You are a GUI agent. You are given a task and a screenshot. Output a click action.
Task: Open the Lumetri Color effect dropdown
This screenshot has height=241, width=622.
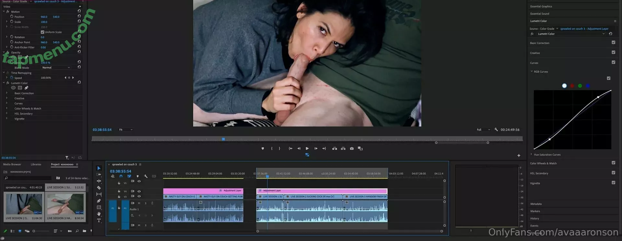[x=571, y=34]
